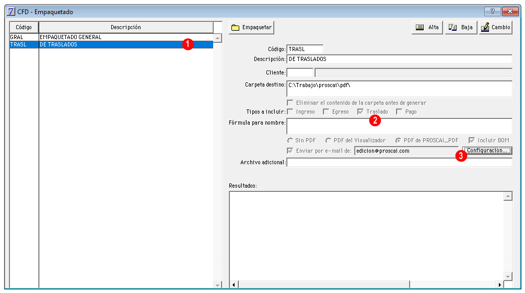Toggle Incluir BOM checkbox
Viewport: 525px width, 293px height.
pyautogui.click(x=471, y=140)
